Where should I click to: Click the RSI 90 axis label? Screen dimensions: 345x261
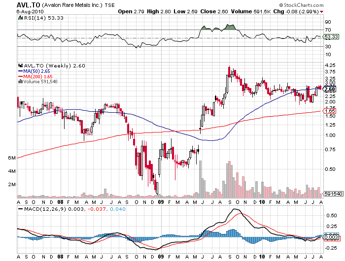328,22
